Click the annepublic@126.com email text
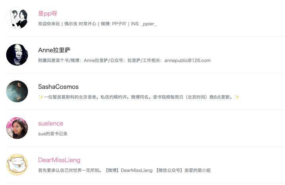 pos(187,60)
